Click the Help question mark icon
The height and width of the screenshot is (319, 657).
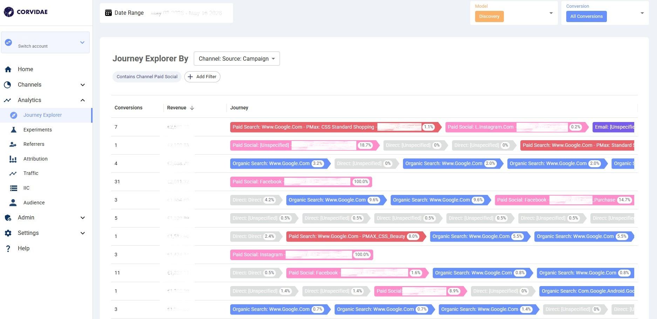click(8, 249)
